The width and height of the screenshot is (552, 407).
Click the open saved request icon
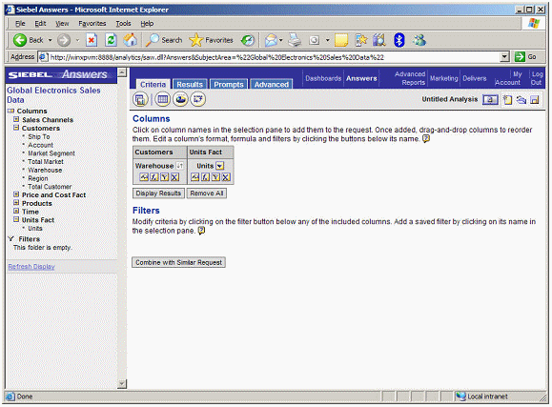521,100
